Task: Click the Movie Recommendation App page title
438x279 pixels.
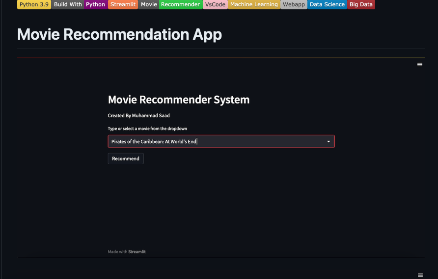Action: click(119, 34)
